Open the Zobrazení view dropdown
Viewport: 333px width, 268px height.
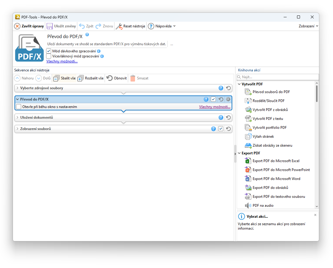(308, 26)
